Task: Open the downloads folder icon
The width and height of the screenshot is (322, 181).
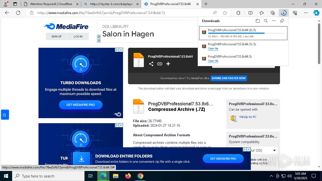Action: (258, 21)
